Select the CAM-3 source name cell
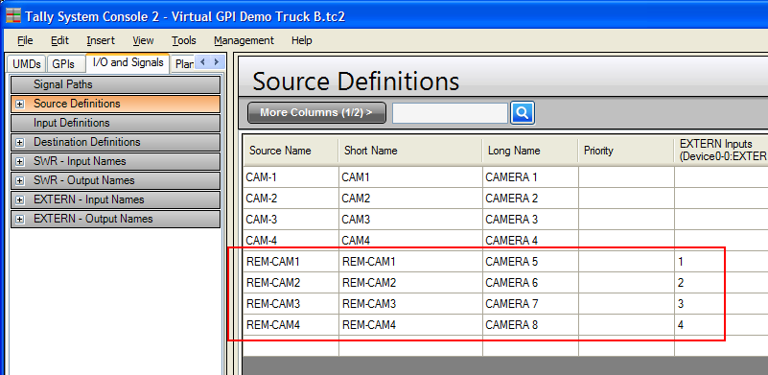 [x=291, y=220]
